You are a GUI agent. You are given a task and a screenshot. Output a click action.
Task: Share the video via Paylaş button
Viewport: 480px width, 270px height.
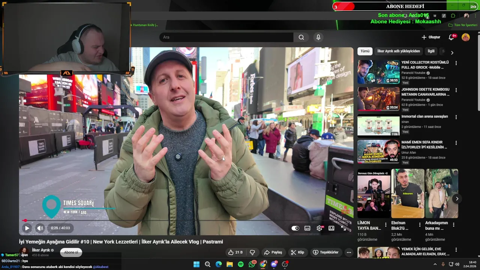[273, 252]
